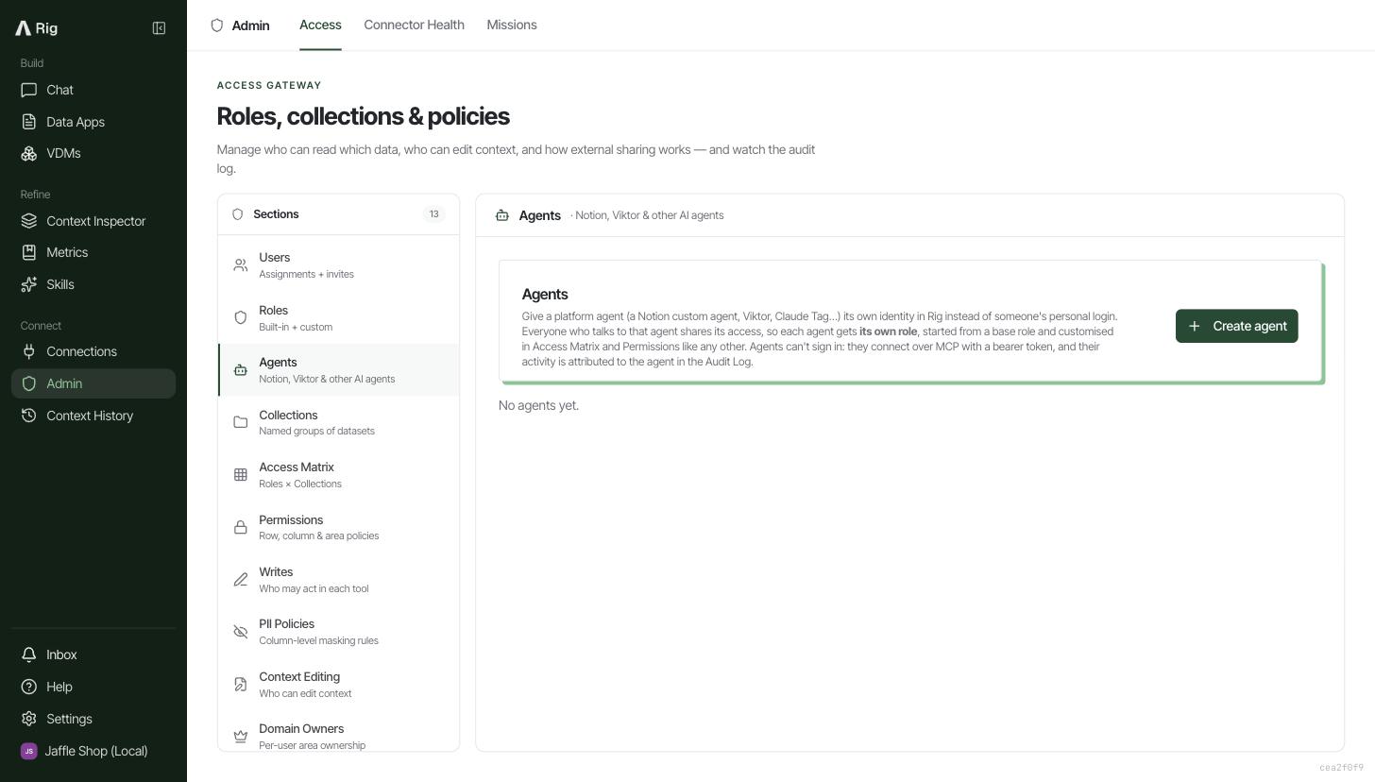Image resolution: width=1375 pixels, height=782 pixels.
Task: Click the 'Roles, collections & policies' heading
Action: coord(364,116)
